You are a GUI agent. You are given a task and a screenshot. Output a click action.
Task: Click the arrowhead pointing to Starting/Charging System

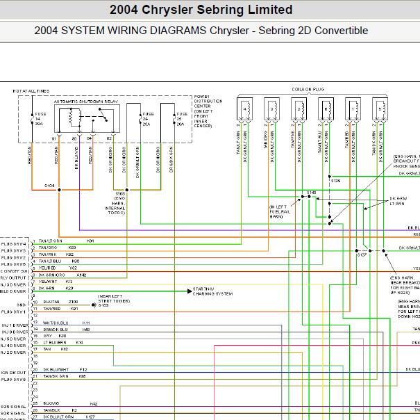pyautogui.click(x=190, y=291)
